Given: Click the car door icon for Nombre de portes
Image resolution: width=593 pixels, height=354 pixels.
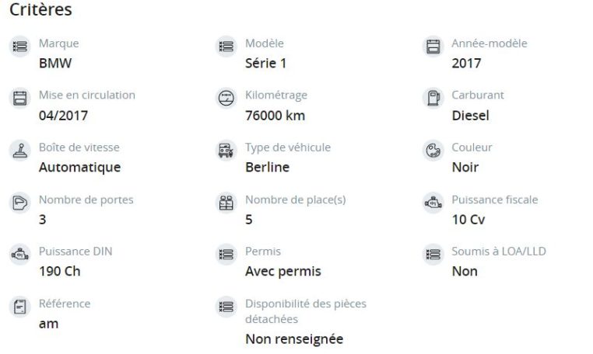Looking at the screenshot, I should 19,203.
